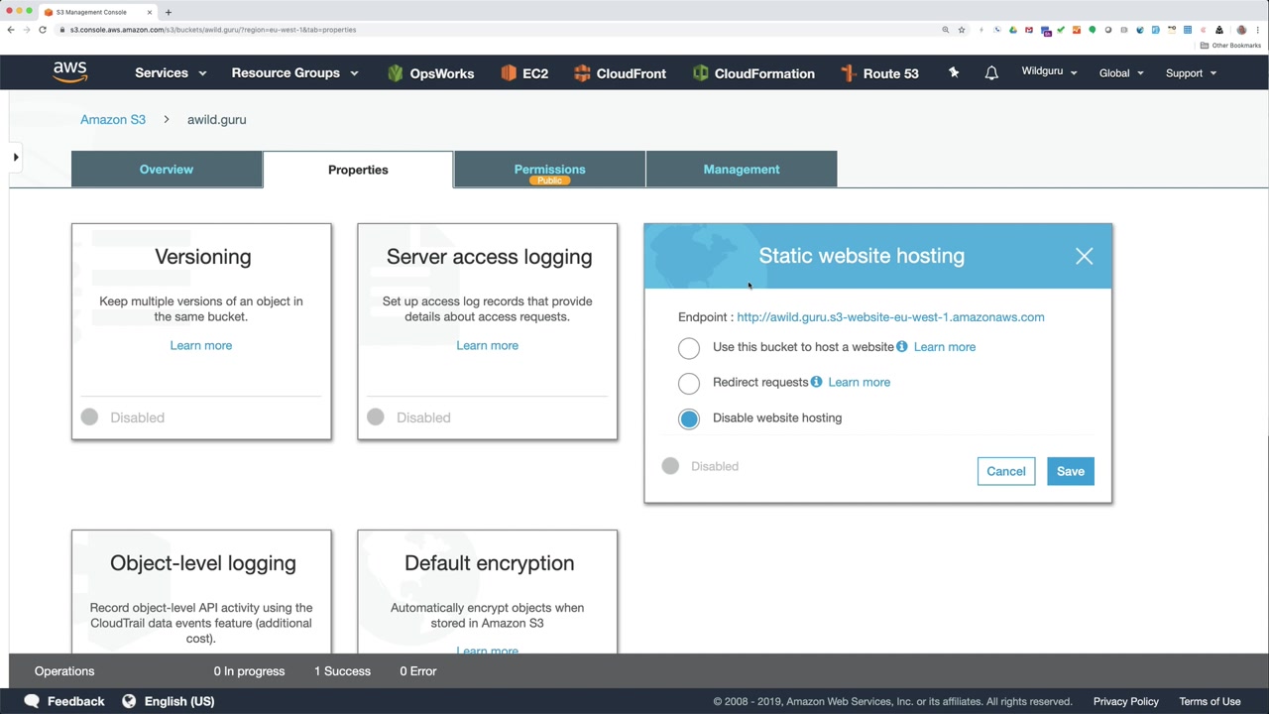The height and width of the screenshot is (714, 1269).
Task: Expand the left navigation sidebar arrow
Action: (16, 157)
